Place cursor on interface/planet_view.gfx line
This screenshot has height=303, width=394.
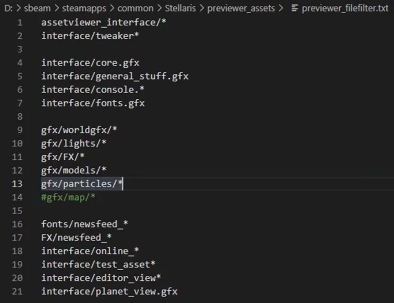109,291
